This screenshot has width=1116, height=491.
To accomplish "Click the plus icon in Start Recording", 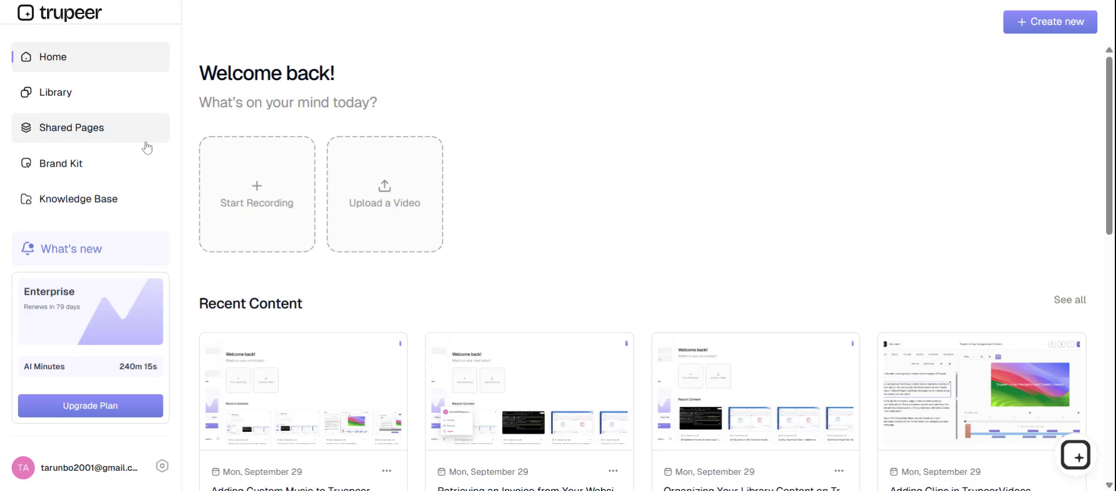I will (257, 186).
